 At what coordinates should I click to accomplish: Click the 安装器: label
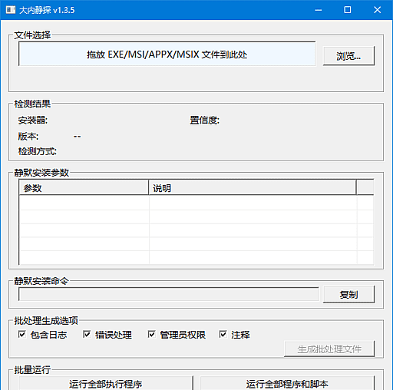(33, 120)
